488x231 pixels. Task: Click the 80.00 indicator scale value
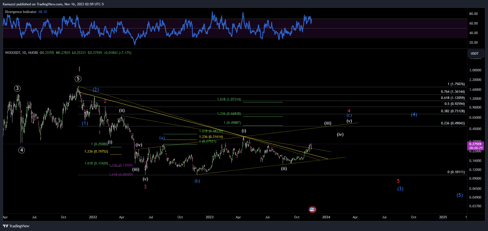tap(474, 14)
